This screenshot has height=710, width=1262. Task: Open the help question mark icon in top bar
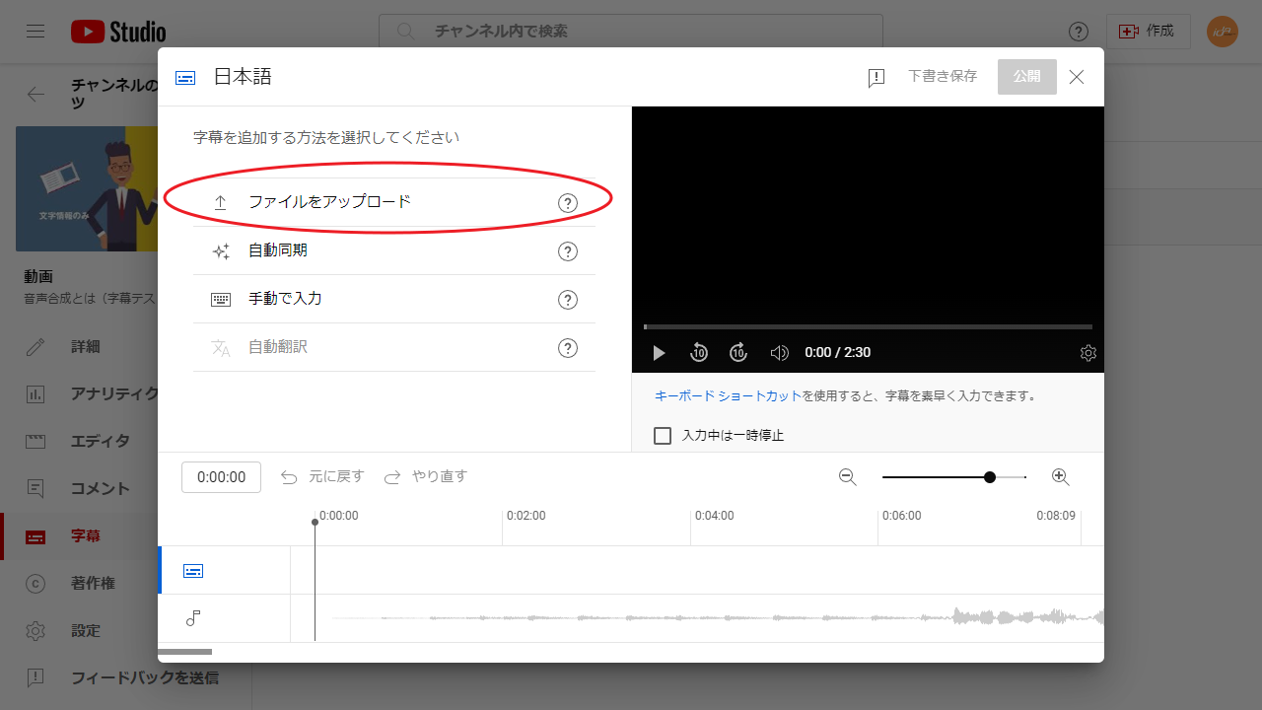[x=1079, y=32]
